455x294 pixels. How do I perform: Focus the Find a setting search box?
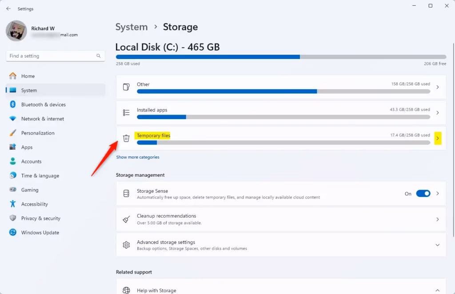pyautogui.click(x=56, y=56)
